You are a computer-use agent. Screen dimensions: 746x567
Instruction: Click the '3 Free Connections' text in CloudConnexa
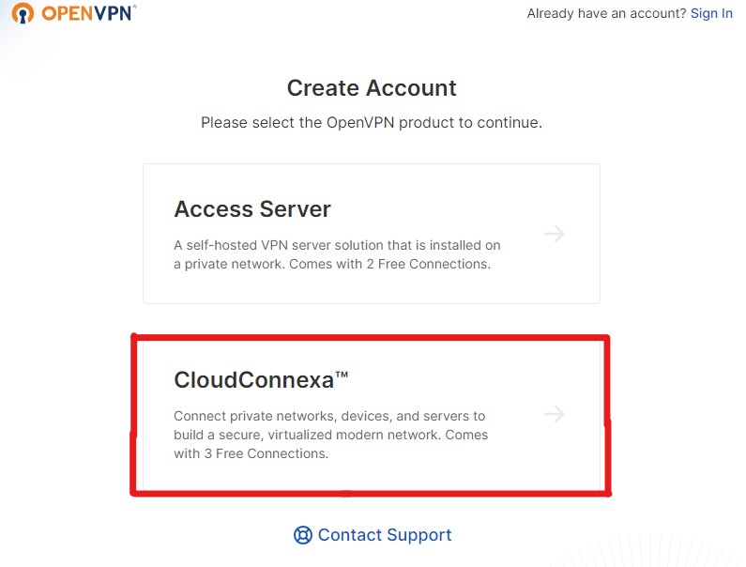click(266, 453)
